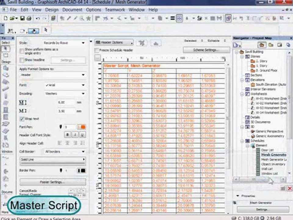
Task: Open the Teamwork menu
Action: click(115, 10)
